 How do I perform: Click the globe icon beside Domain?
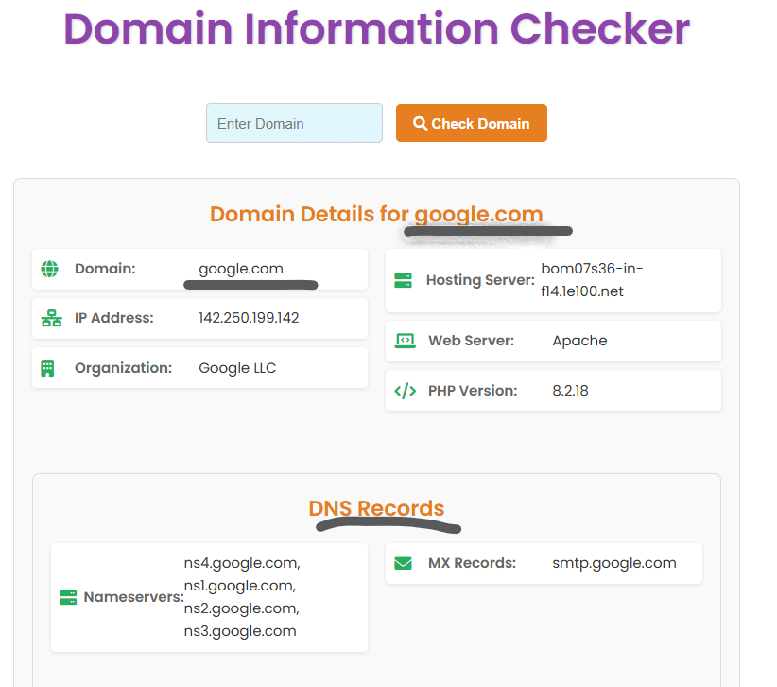(49, 269)
